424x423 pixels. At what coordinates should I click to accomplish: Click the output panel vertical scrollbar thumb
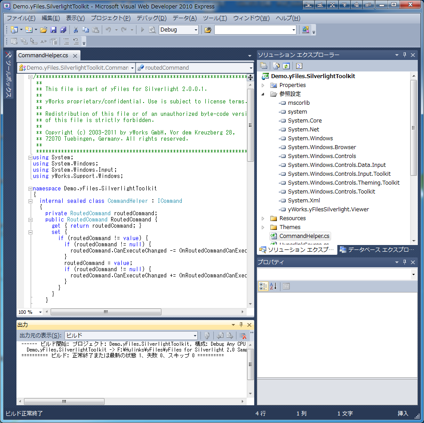(250, 364)
